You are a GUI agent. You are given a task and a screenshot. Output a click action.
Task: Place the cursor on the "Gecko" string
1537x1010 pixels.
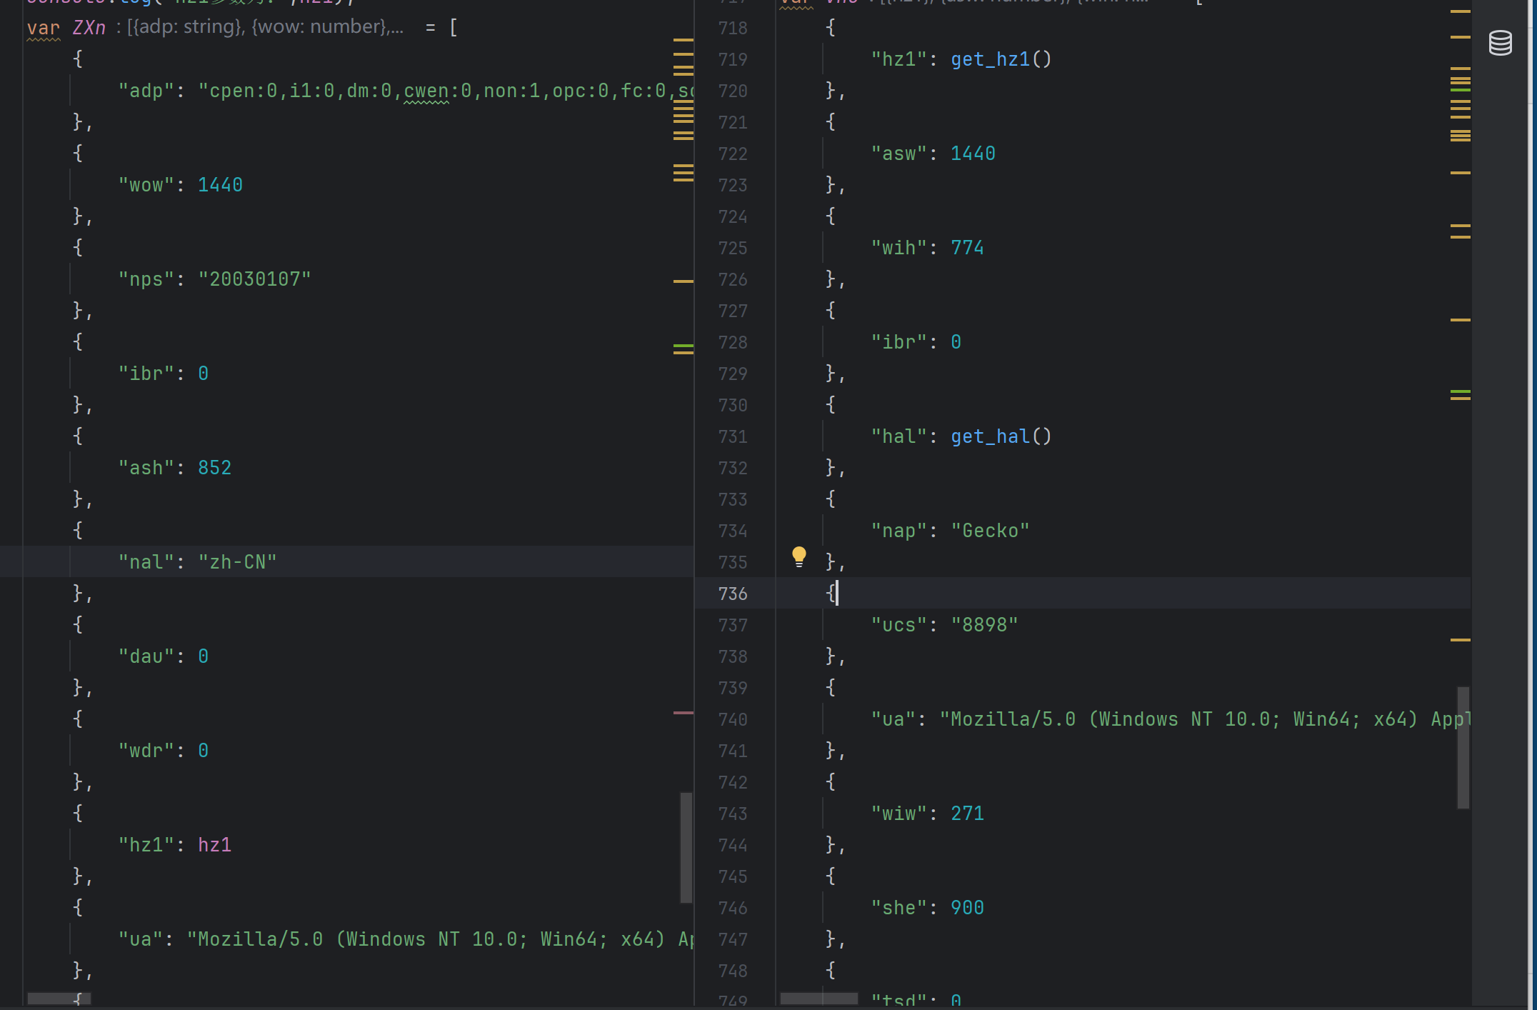pyautogui.click(x=990, y=531)
